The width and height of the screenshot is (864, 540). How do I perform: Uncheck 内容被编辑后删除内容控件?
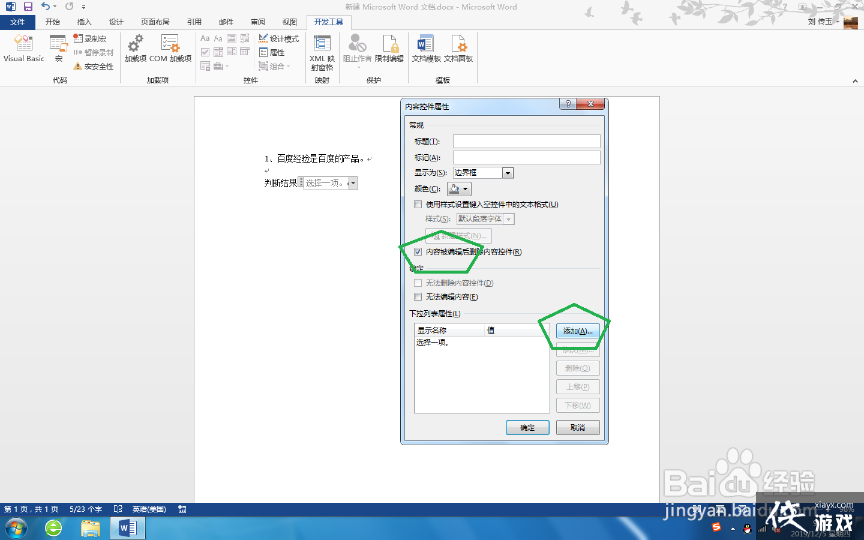point(418,252)
